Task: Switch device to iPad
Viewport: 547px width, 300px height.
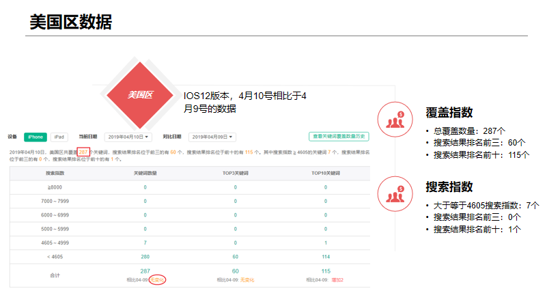Action: click(59, 137)
